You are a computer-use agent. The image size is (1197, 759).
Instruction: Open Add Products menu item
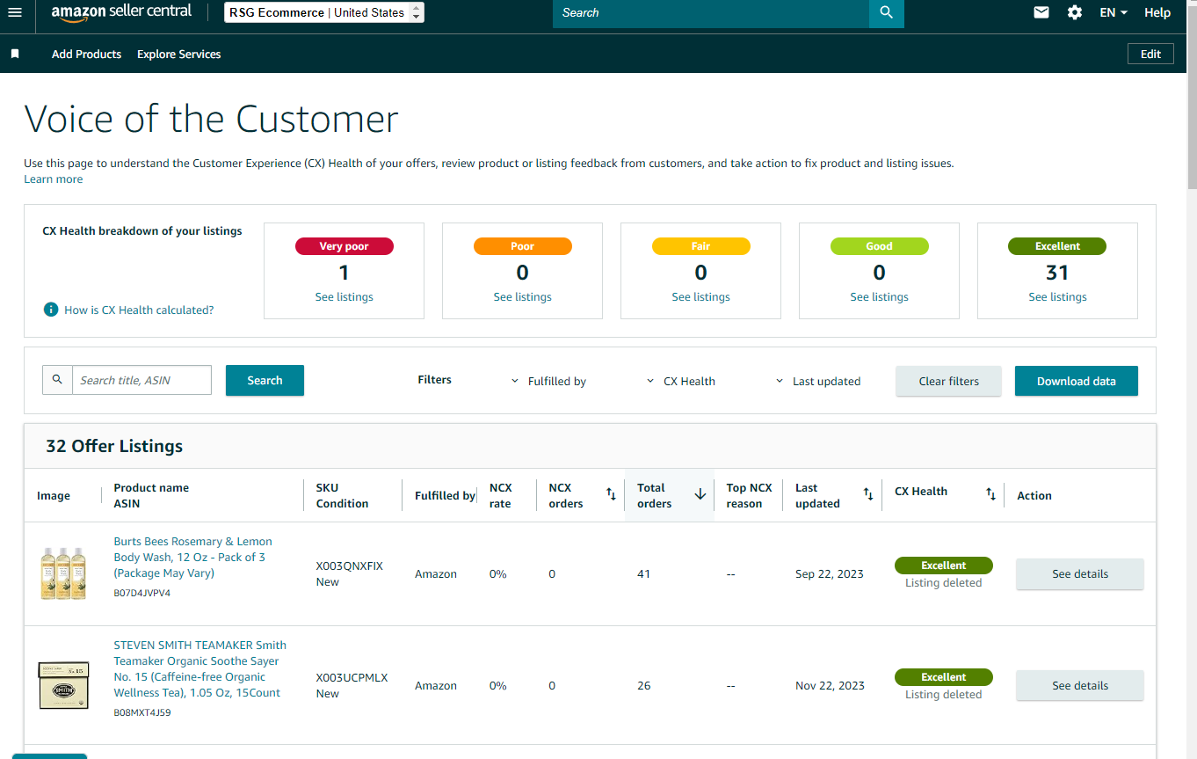pyautogui.click(x=87, y=55)
